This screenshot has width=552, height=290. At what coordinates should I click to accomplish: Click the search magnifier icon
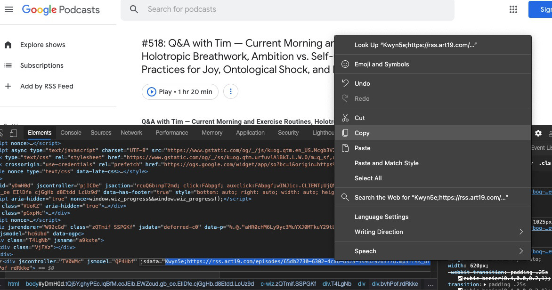tap(134, 9)
